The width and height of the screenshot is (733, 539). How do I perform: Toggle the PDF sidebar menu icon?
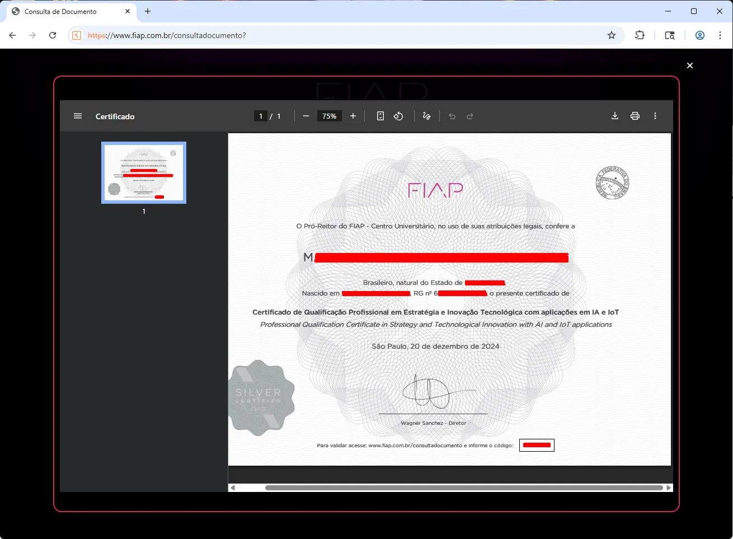click(x=78, y=116)
